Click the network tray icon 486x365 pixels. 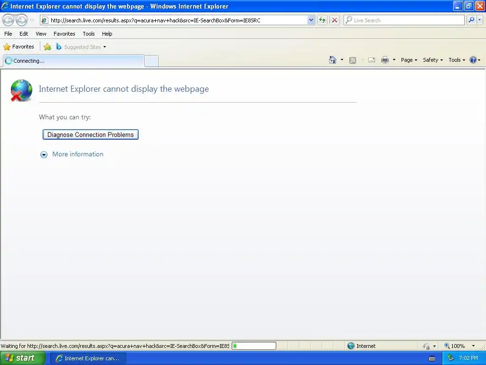click(x=451, y=358)
